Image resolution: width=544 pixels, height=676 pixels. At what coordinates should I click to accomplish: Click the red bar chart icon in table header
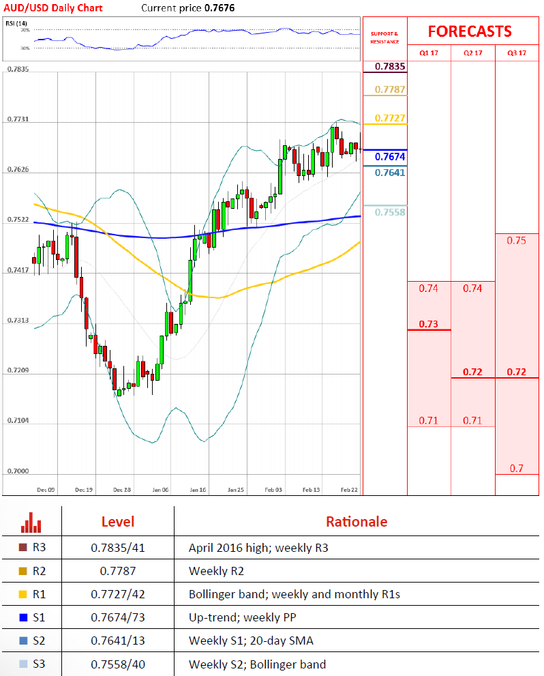pos(31,522)
